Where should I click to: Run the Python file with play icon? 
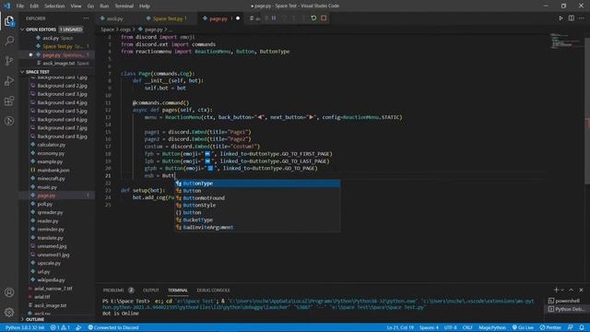[560, 18]
